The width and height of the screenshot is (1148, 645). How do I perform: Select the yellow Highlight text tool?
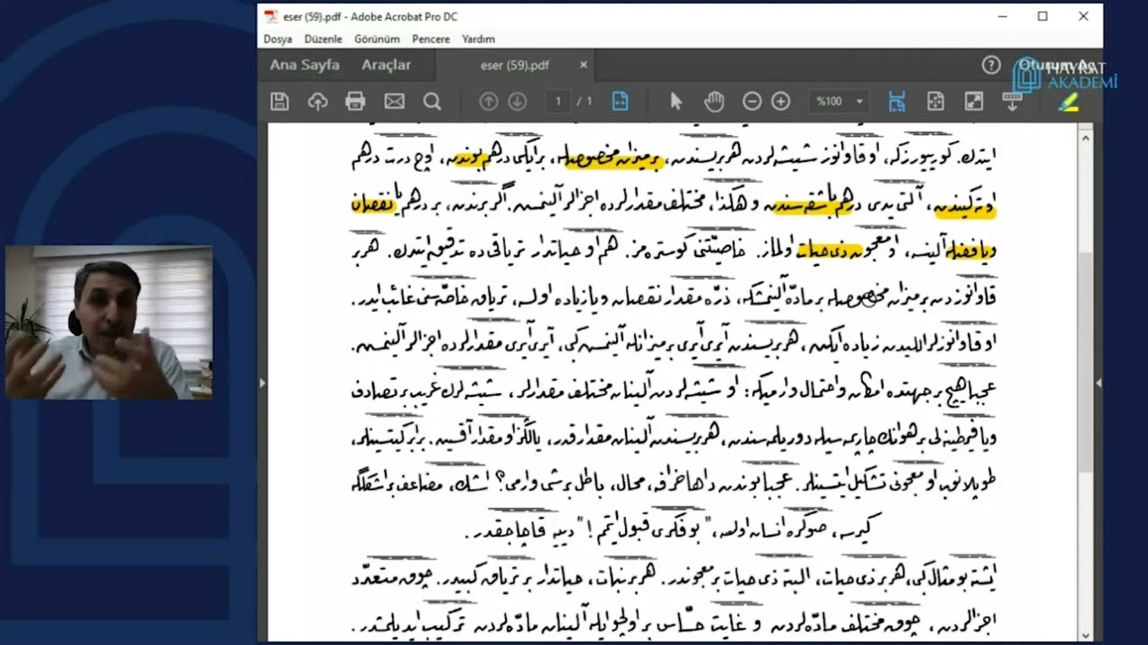click(1067, 101)
